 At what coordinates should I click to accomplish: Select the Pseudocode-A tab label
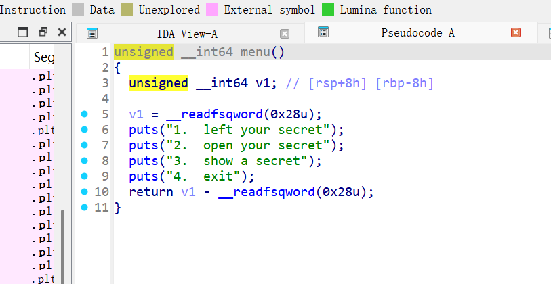(417, 32)
